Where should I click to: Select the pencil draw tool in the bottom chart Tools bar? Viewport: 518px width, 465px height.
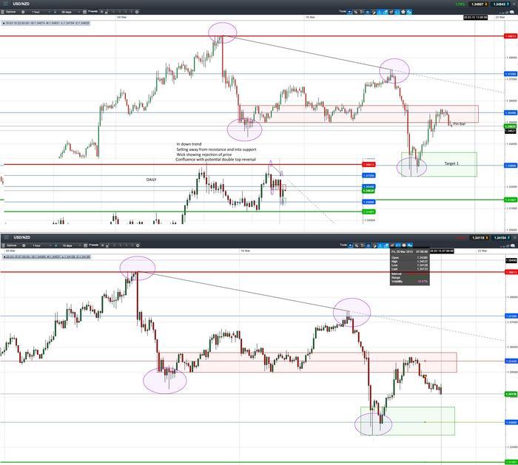374,245
